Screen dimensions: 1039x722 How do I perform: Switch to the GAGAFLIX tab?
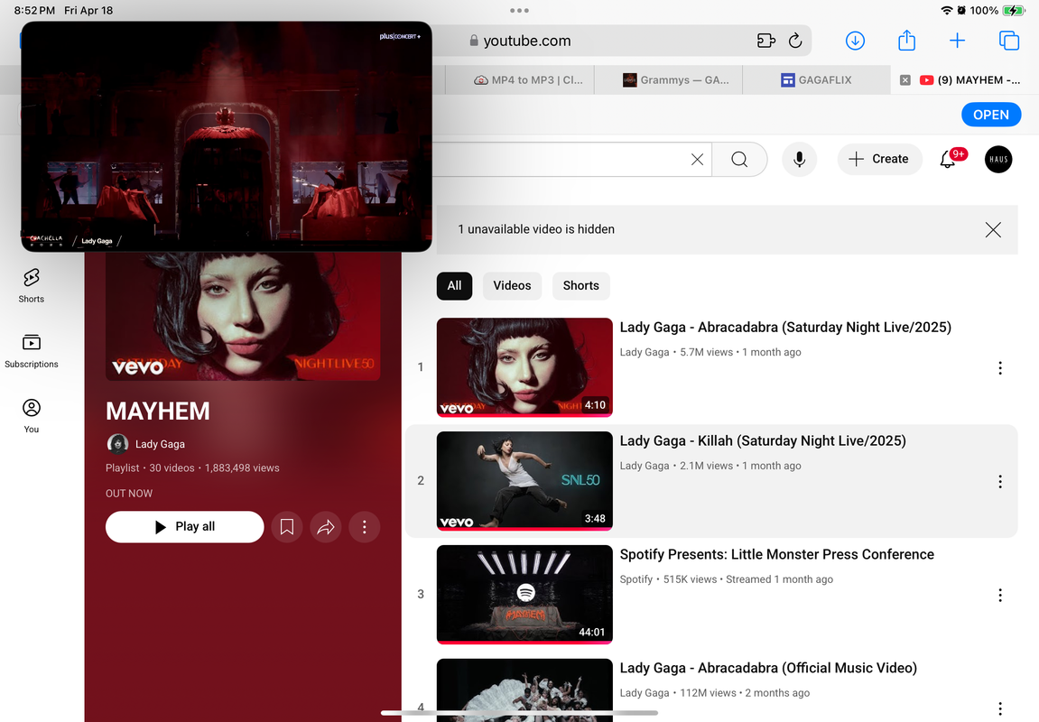[x=816, y=80]
